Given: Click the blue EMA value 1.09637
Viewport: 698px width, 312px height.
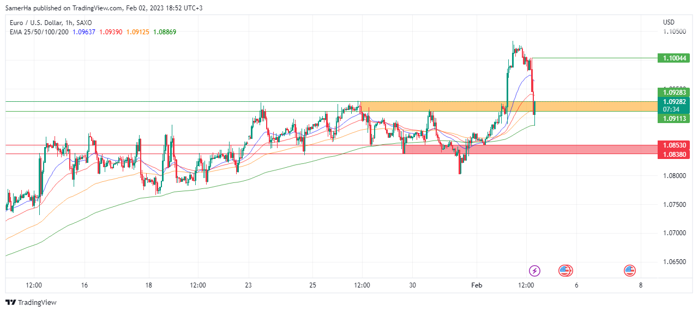Looking at the screenshot, I should [x=84, y=32].
